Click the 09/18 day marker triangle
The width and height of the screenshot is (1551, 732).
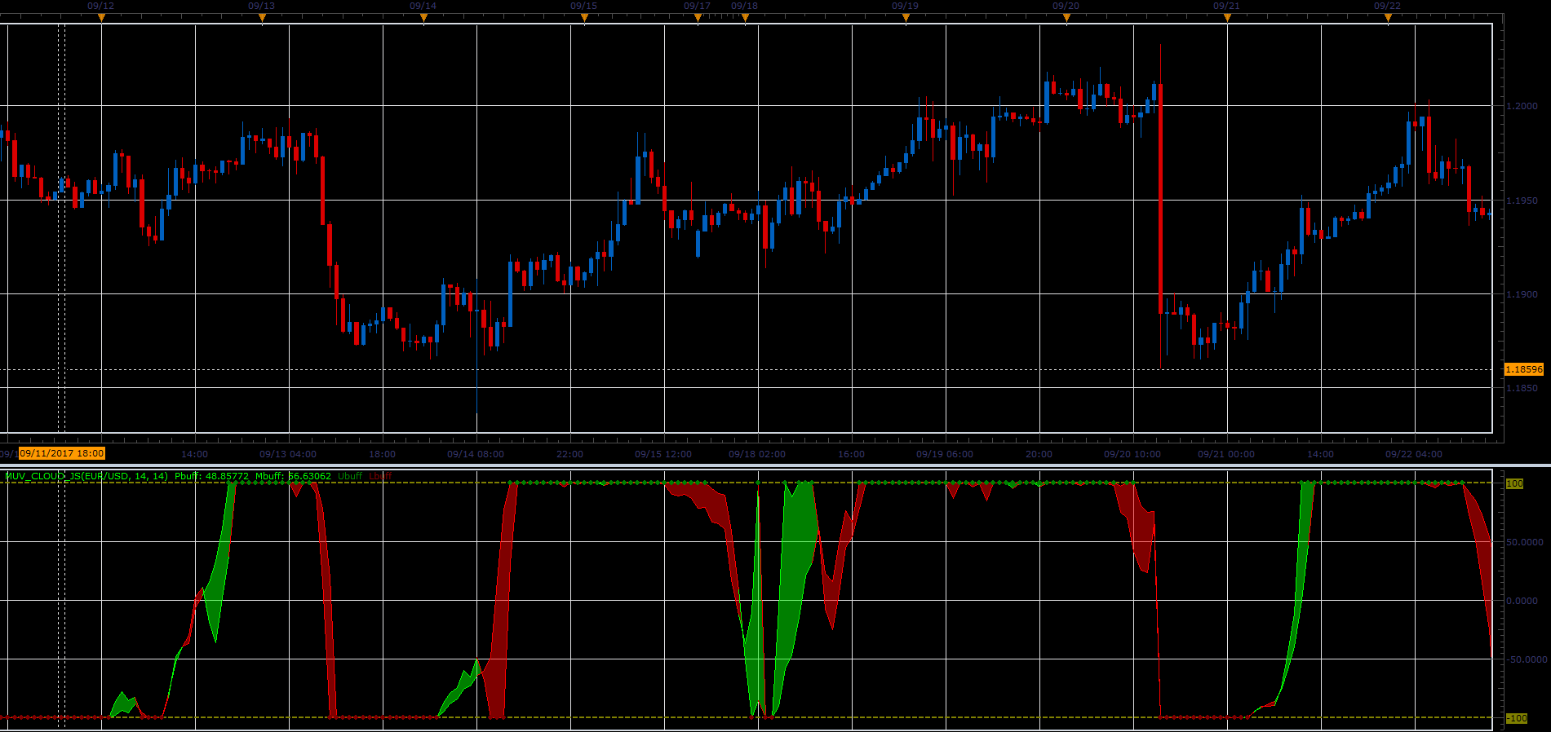[x=745, y=18]
